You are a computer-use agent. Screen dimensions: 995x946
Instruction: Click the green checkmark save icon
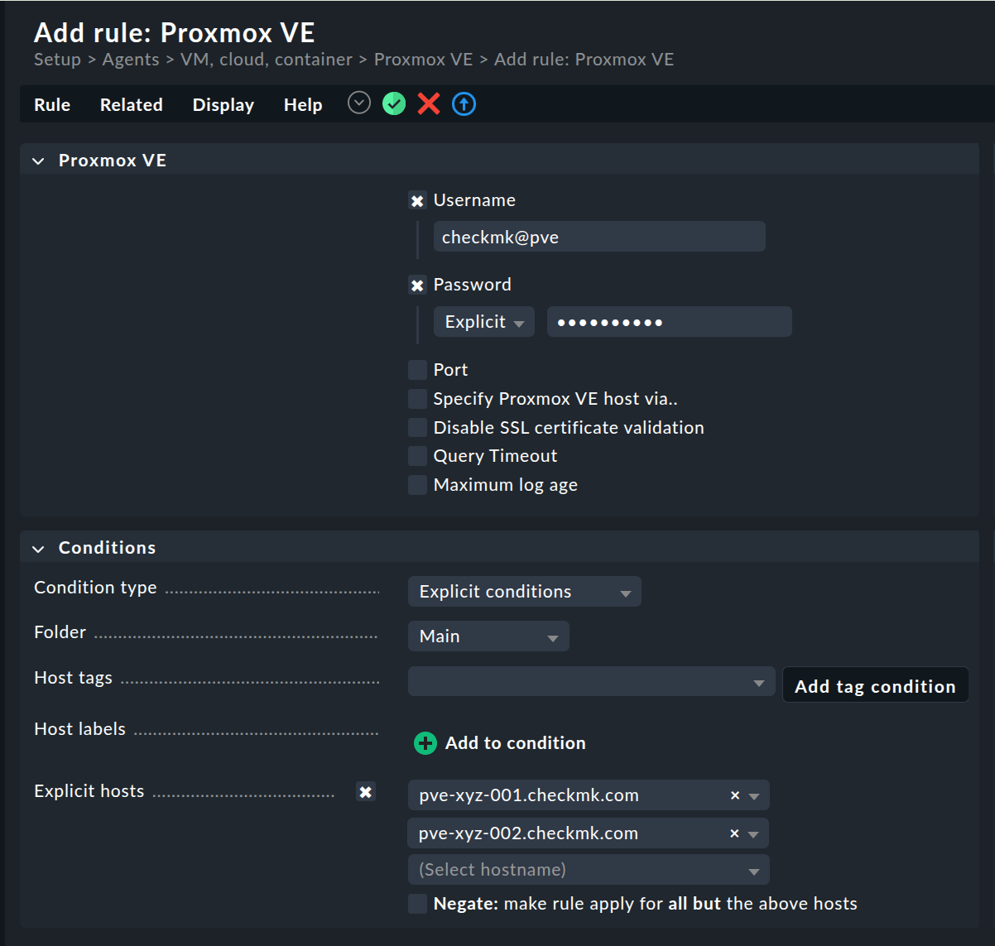394,104
